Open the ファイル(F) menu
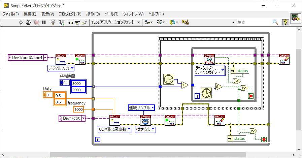 (x=10, y=14)
